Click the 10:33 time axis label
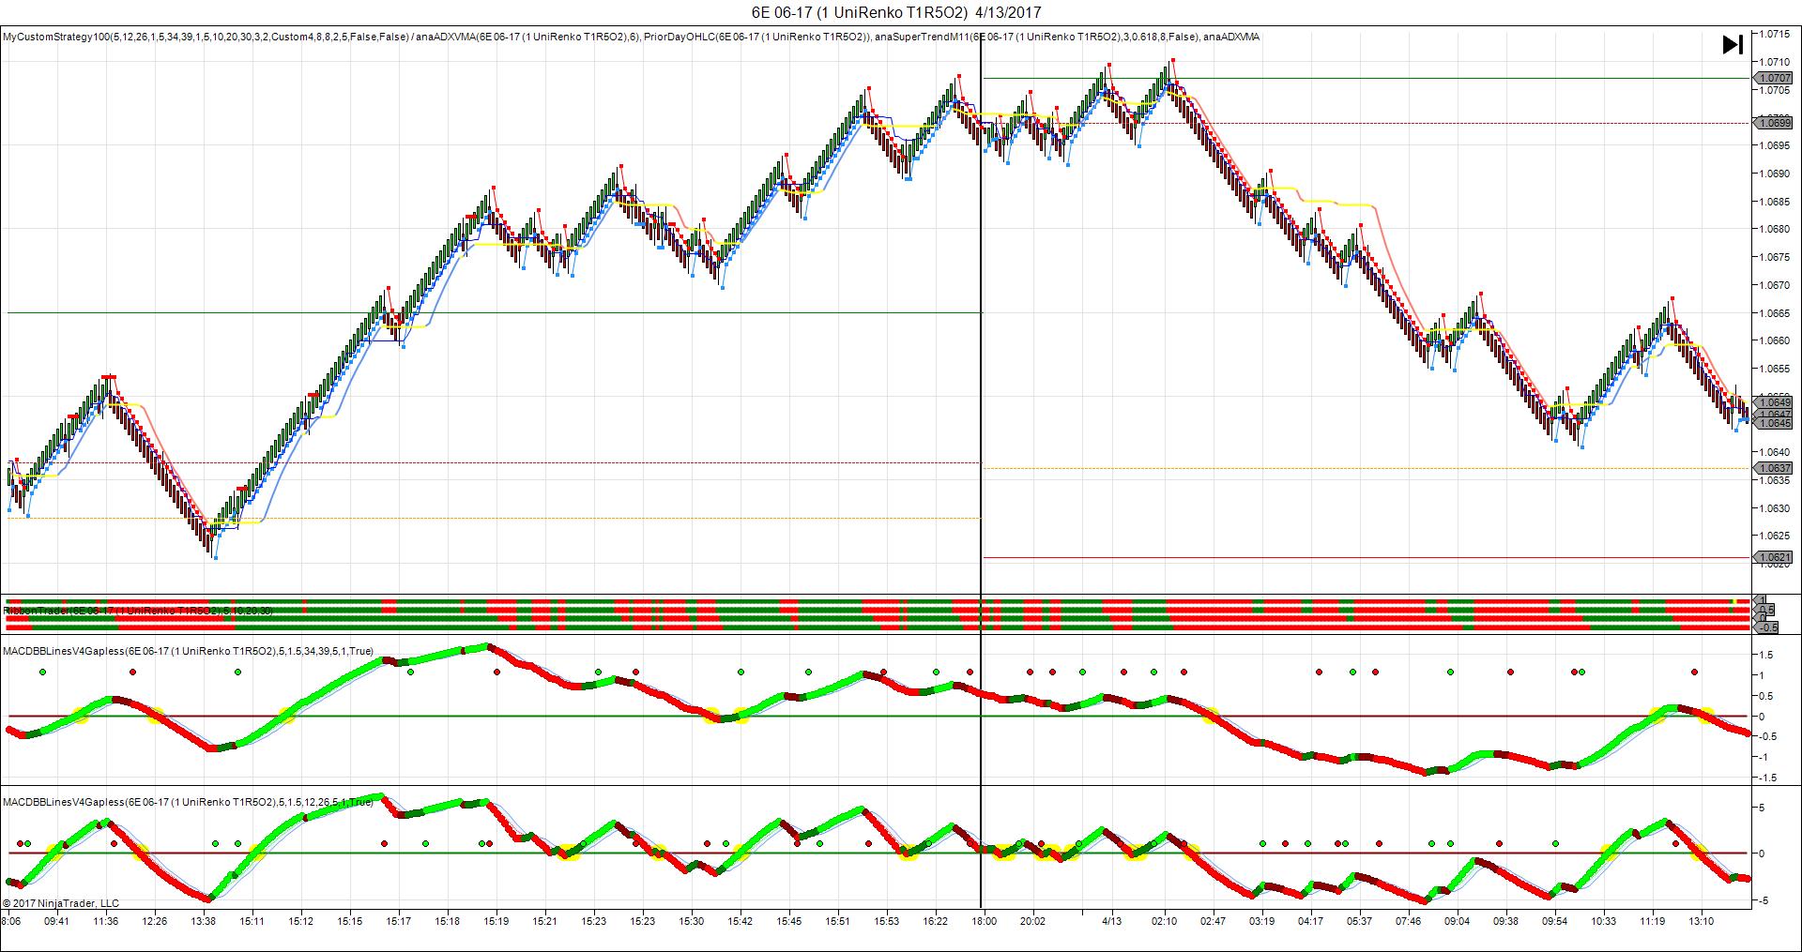This screenshot has height=952, width=1802. [1604, 921]
